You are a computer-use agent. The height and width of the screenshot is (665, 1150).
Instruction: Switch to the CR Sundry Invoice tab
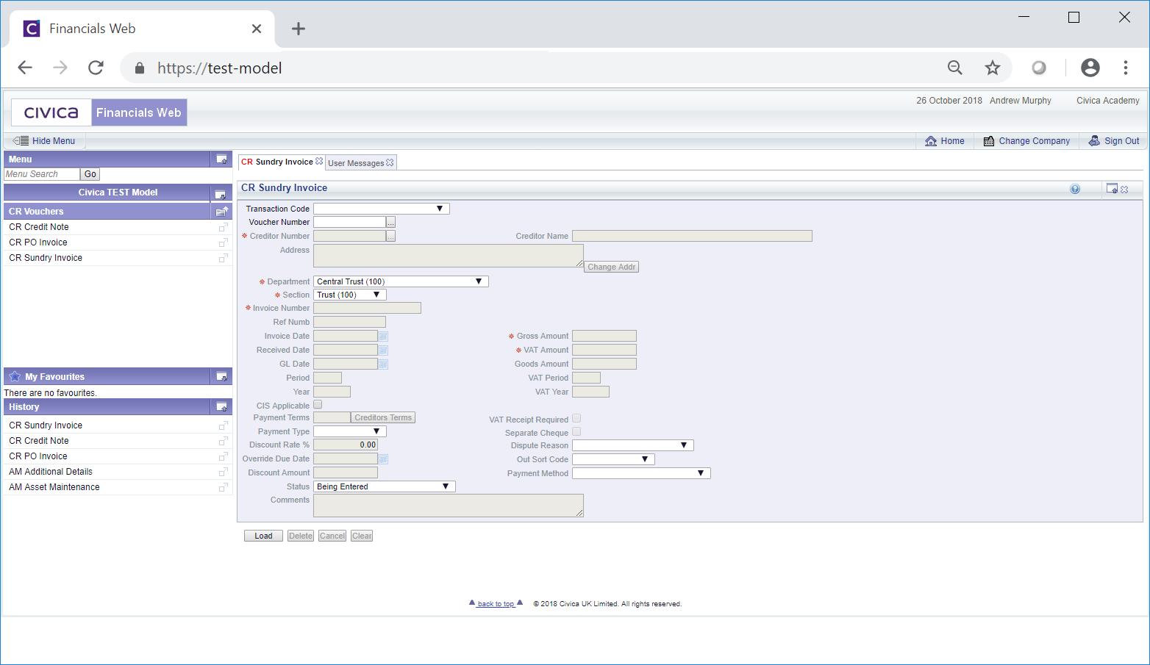click(277, 162)
